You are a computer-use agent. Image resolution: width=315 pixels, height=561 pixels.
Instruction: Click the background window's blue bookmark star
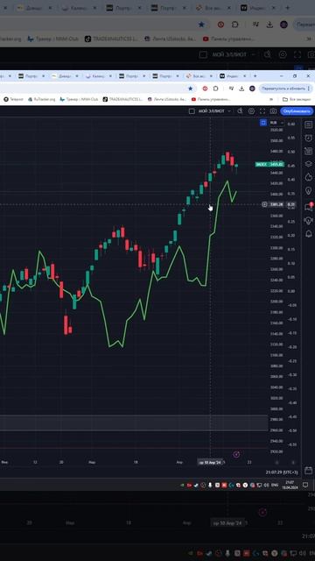pyautogui.click(x=201, y=25)
